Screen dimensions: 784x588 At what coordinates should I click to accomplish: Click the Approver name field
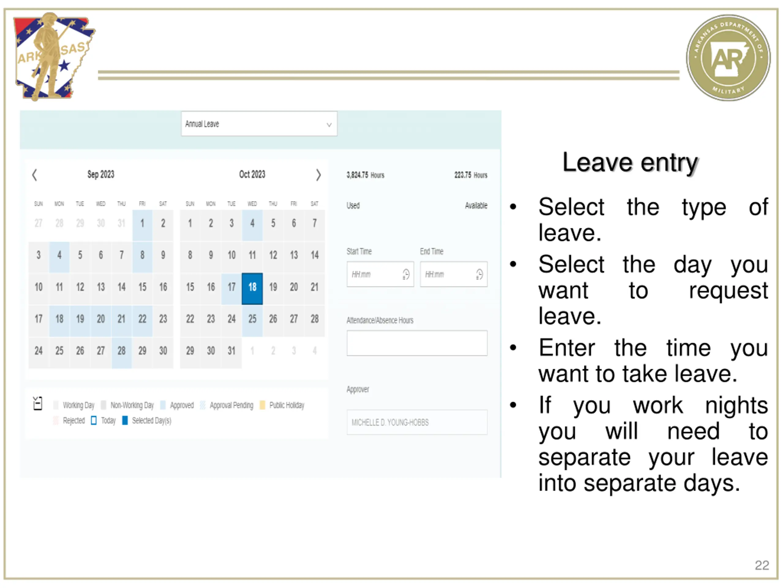417,423
